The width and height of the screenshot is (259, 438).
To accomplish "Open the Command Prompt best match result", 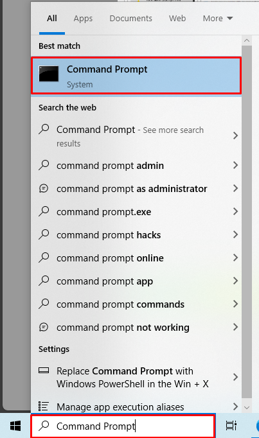I will point(136,76).
